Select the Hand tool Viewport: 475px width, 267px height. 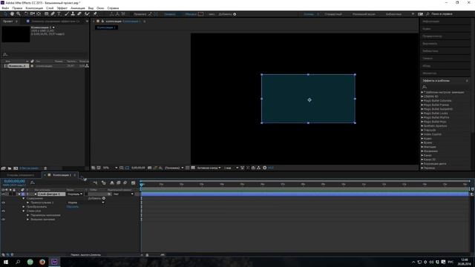point(12,14)
